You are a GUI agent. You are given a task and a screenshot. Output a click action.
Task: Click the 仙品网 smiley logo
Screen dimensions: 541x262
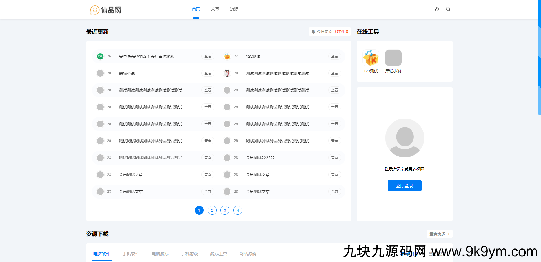[95, 10]
